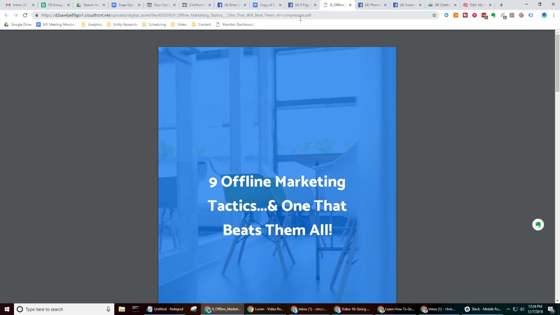Expand the Scheduling bookmarks folder
Image resolution: width=560 pixels, height=315 pixels.
pos(154,24)
